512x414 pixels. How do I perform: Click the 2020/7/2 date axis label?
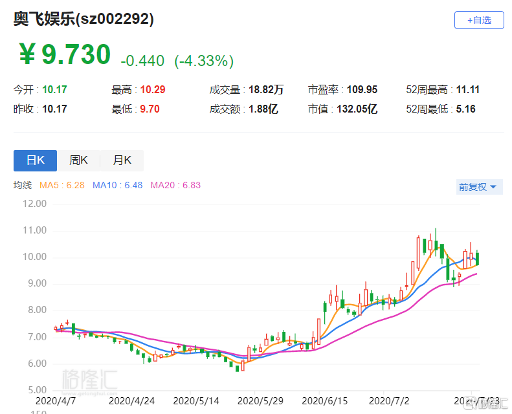click(x=389, y=401)
